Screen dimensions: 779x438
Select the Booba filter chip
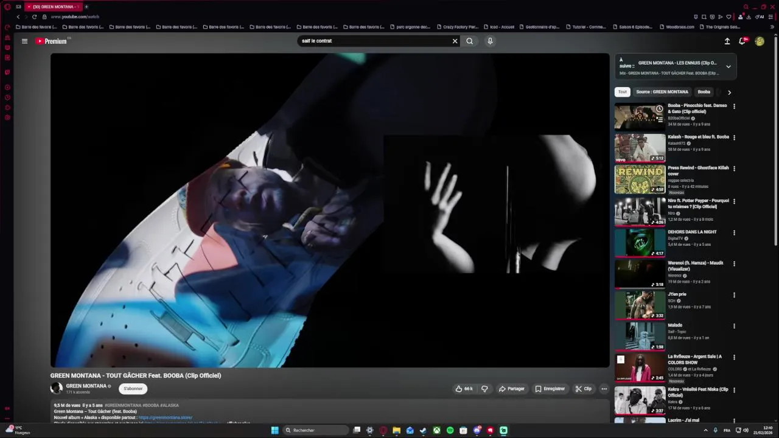(x=704, y=92)
